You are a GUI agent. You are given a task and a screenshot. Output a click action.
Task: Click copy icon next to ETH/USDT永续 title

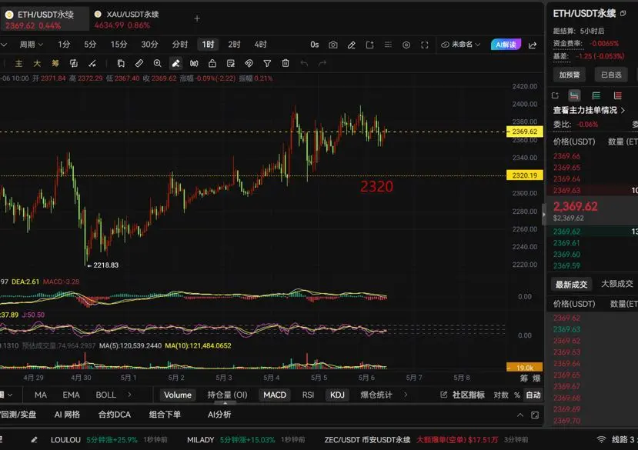coord(623,13)
